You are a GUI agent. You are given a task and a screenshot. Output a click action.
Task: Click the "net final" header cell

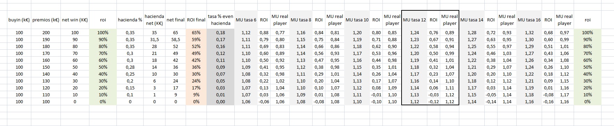click(176, 20)
